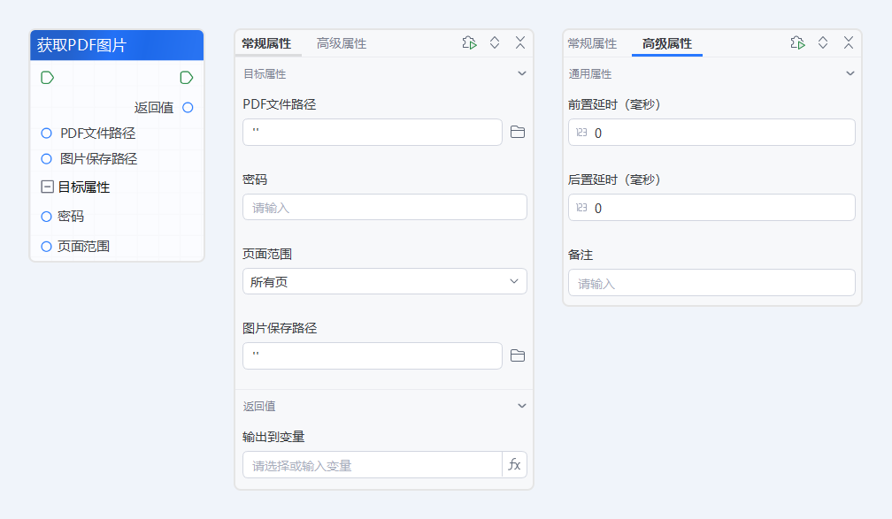Collapse the 目标属性 group in the node

[45, 187]
